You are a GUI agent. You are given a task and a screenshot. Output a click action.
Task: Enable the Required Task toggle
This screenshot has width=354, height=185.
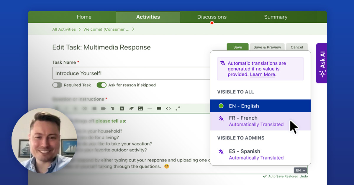57,85
